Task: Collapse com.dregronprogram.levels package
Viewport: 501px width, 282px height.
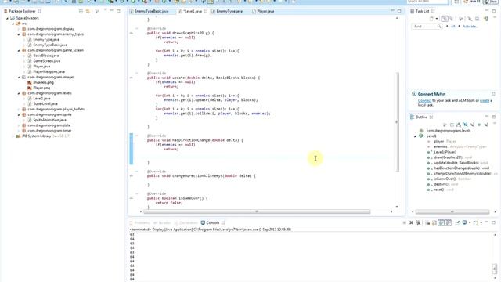Action: point(19,93)
